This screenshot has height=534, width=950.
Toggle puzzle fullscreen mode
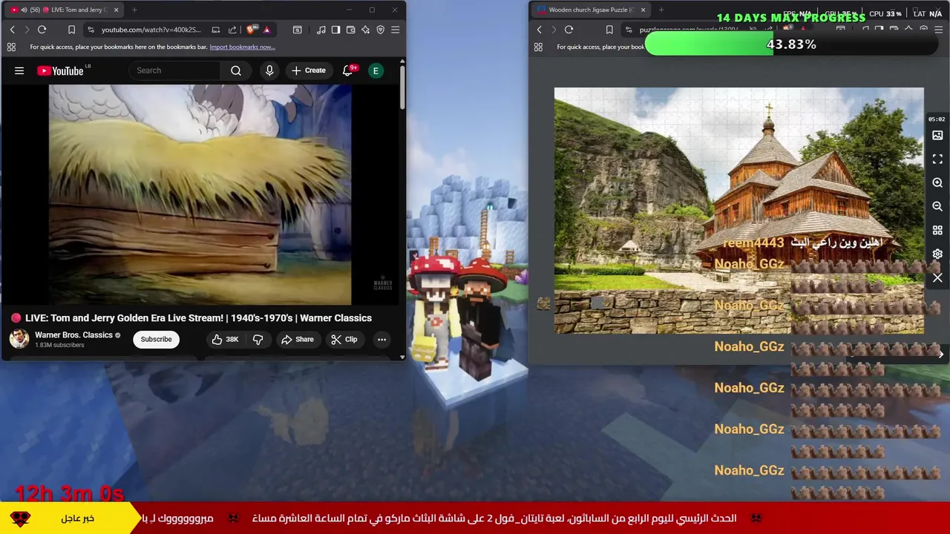[937, 159]
